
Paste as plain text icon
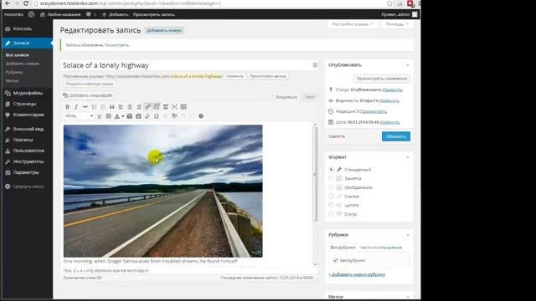(130, 116)
